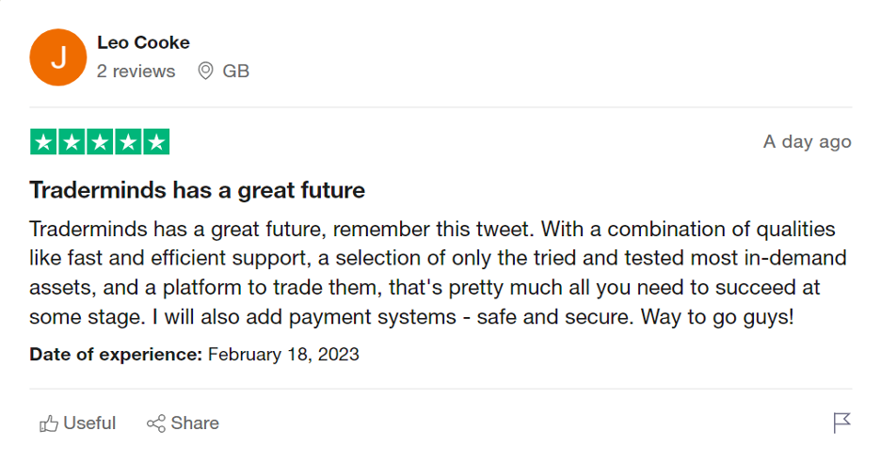881x463 pixels.
Task: Click the fifth green star
Action: [x=156, y=142]
